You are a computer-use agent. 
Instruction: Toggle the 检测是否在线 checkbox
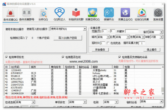point(63,57)
